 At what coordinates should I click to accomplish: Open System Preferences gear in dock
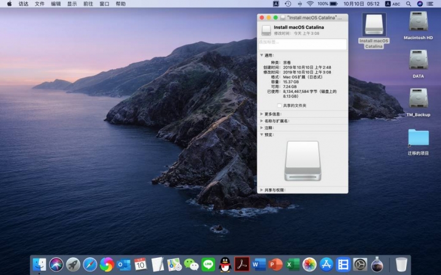point(360,265)
